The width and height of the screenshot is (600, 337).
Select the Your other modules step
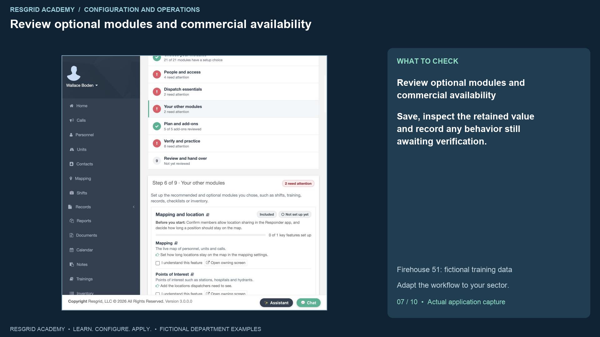click(x=233, y=109)
